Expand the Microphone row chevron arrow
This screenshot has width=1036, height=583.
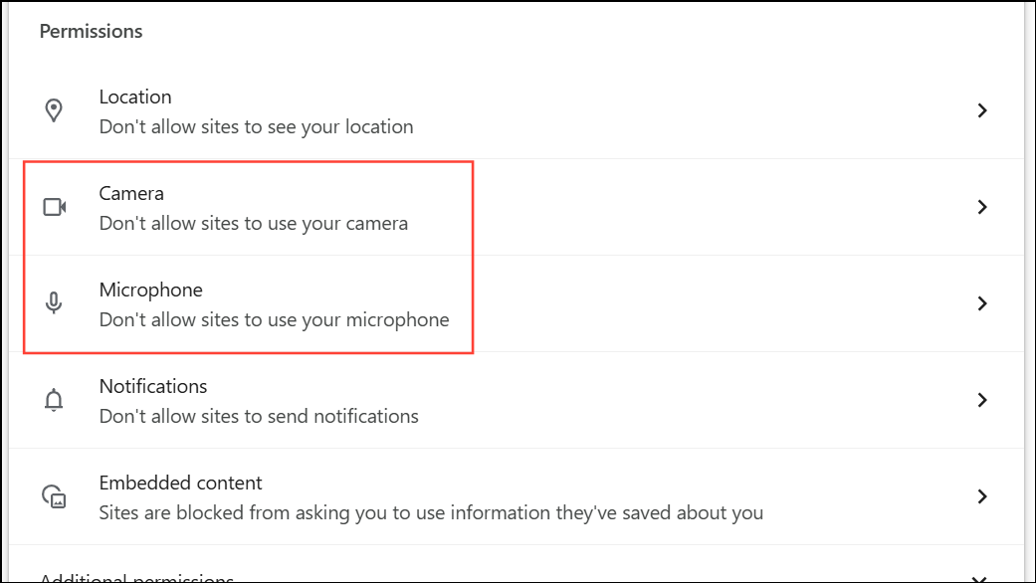(982, 303)
